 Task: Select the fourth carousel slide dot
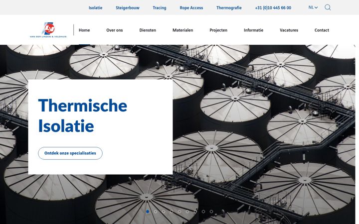172,212
